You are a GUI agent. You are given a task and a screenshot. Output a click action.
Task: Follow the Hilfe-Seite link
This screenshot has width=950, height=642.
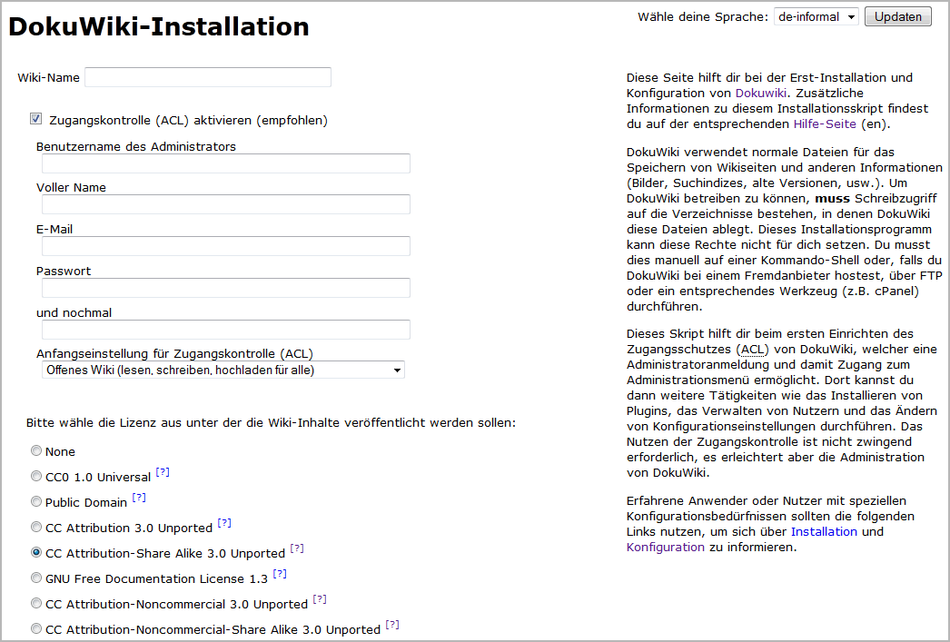825,124
